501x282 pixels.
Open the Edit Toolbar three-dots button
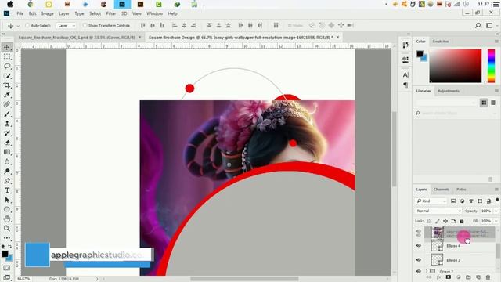click(x=7, y=238)
